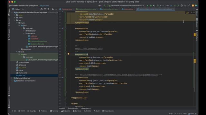
Task: Click the Git push arrow icon
Action: pos(178,6)
